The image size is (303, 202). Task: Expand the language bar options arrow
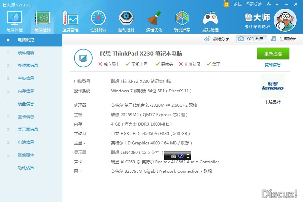(x=188, y=158)
